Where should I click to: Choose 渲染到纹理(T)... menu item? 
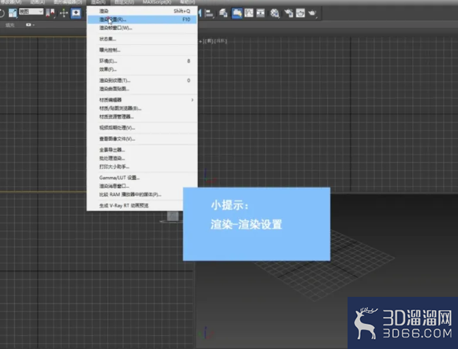pos(142,81)
